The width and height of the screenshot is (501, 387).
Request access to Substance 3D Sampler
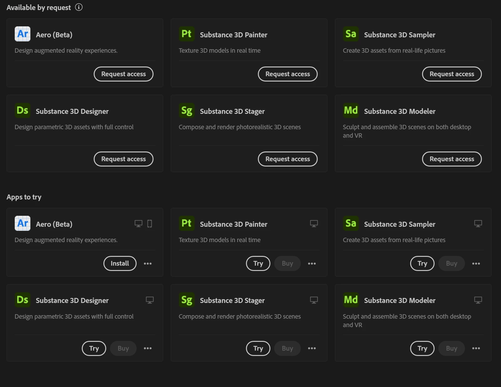point(452,74)
